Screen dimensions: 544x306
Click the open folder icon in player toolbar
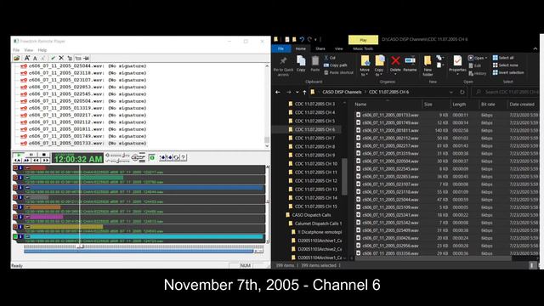point(16,58)
